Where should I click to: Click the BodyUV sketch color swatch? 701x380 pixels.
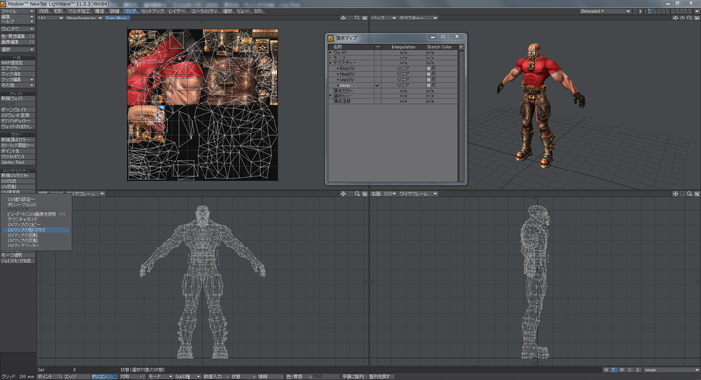tap(429, 69)
